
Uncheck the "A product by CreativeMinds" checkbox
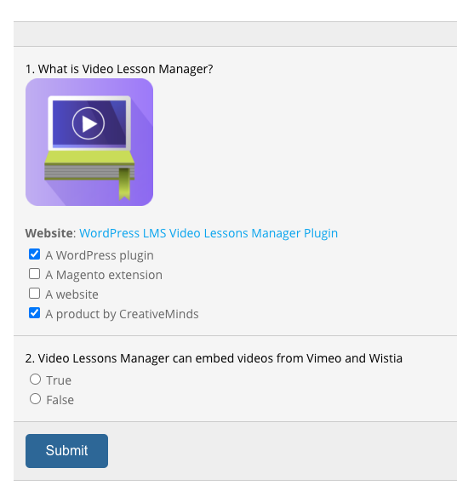tap(34, 313)
